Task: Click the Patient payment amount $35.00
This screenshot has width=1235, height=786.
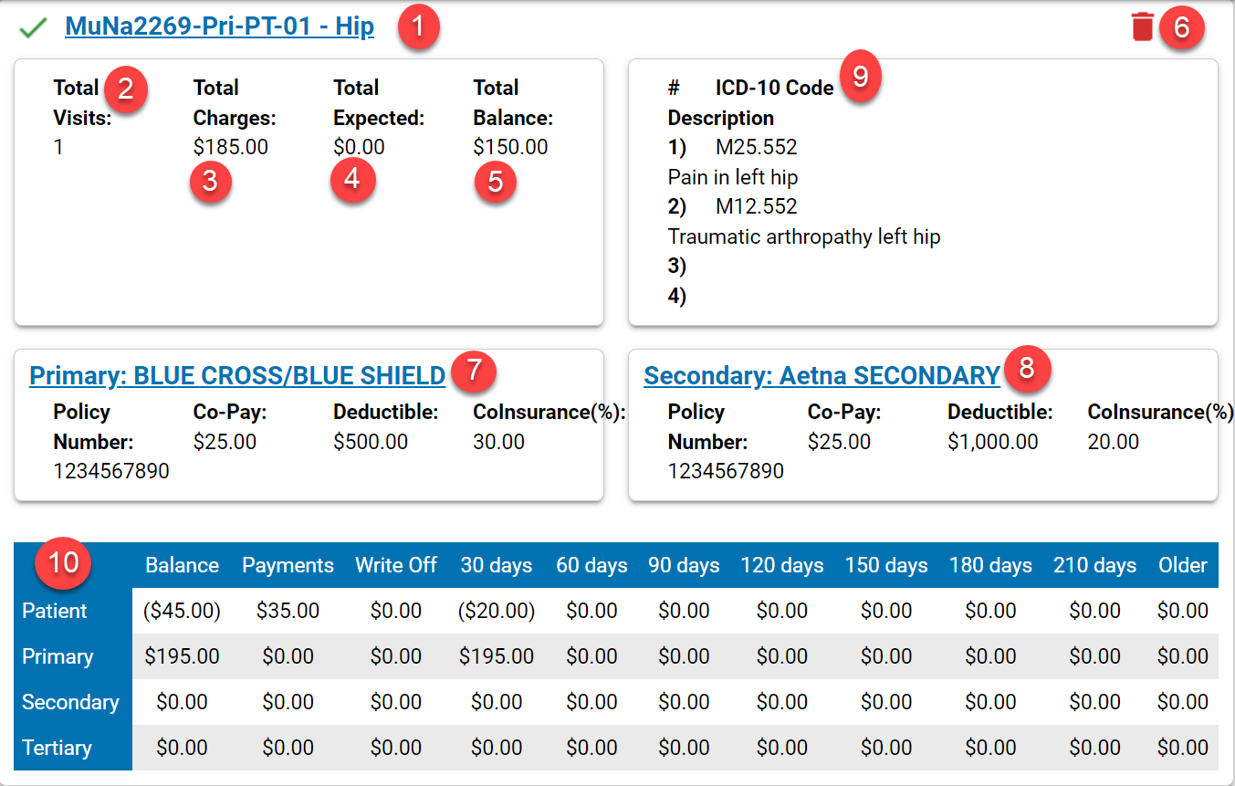Action: (288, 611)
